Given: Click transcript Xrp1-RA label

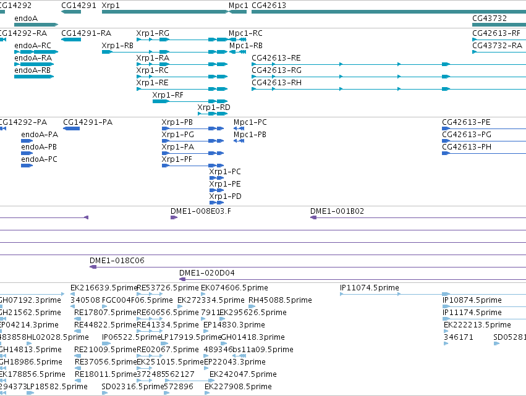Looking at the screenshot, I should [153, 58].
